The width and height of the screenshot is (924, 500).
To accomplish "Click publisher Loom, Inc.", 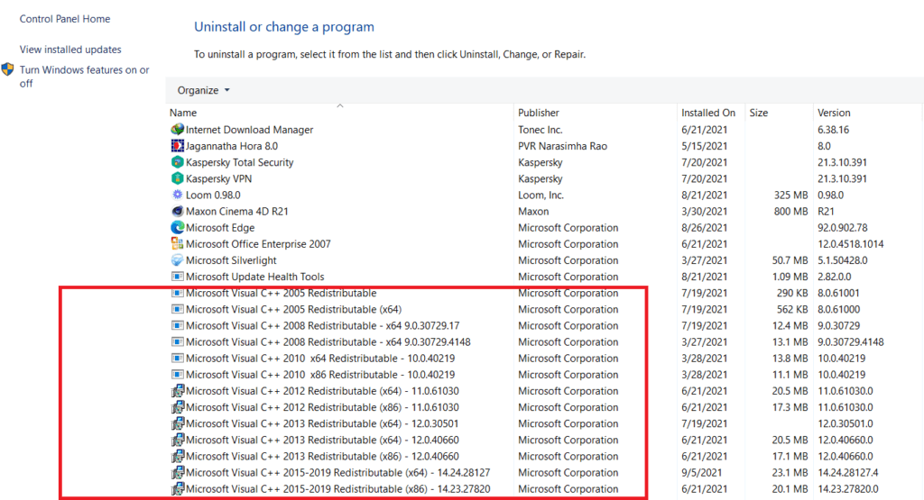I will tap(541, 195).
